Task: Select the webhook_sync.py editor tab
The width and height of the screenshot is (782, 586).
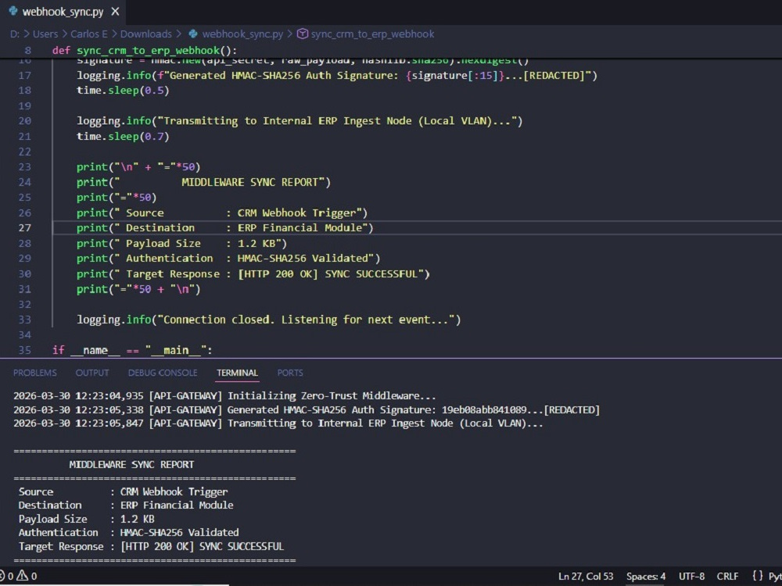Action: (x=63, y=12)
